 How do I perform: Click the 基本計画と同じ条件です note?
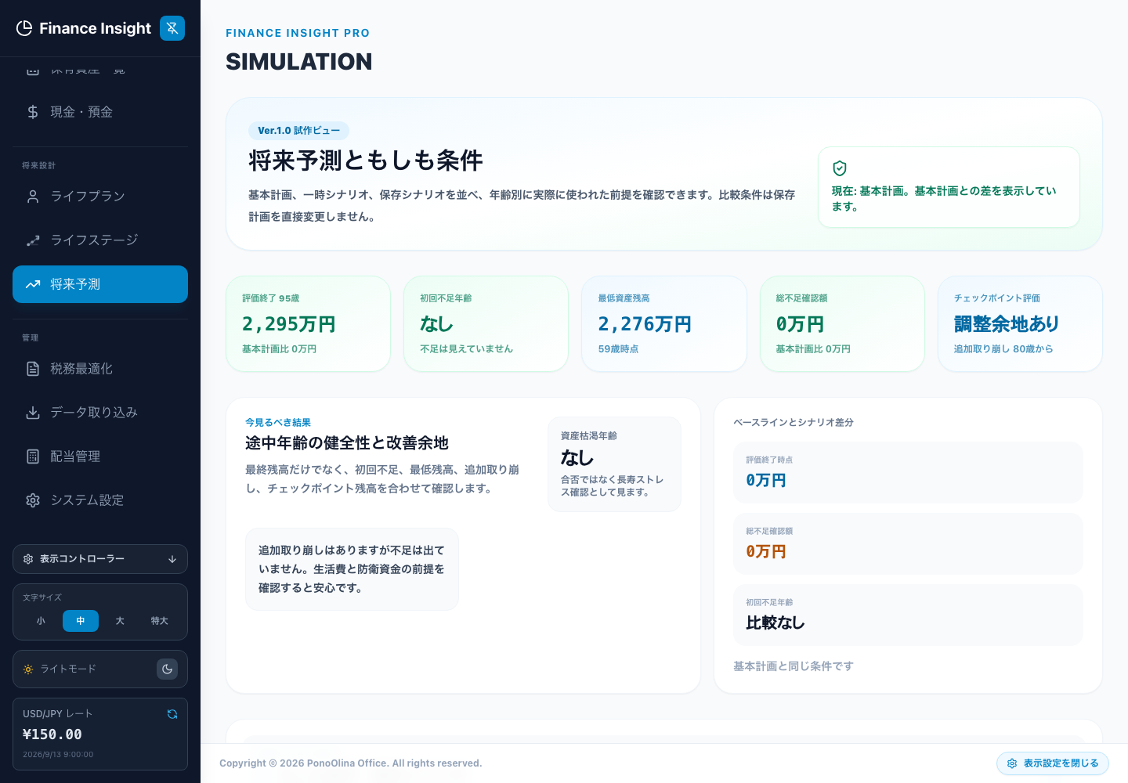794,666
